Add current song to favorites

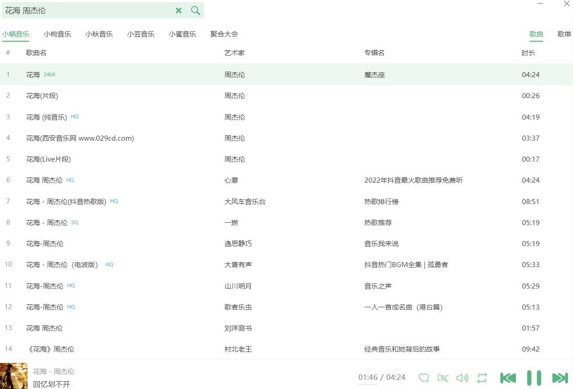coord(424,378)
